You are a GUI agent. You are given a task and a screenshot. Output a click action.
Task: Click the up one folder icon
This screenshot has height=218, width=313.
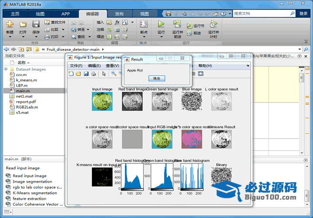(21, 49)
